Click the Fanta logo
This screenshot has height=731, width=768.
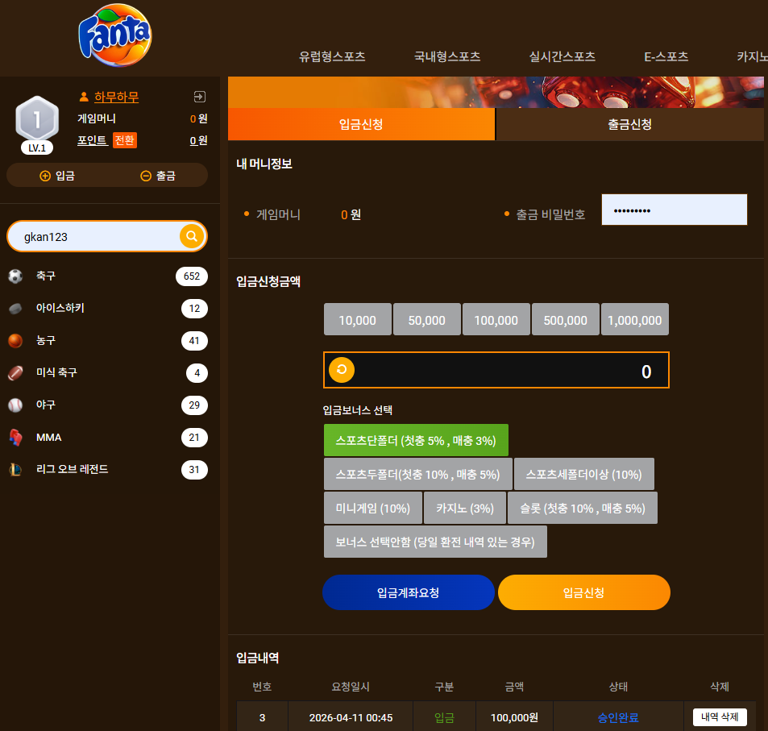pyautogui.click(x=115, y=35)
